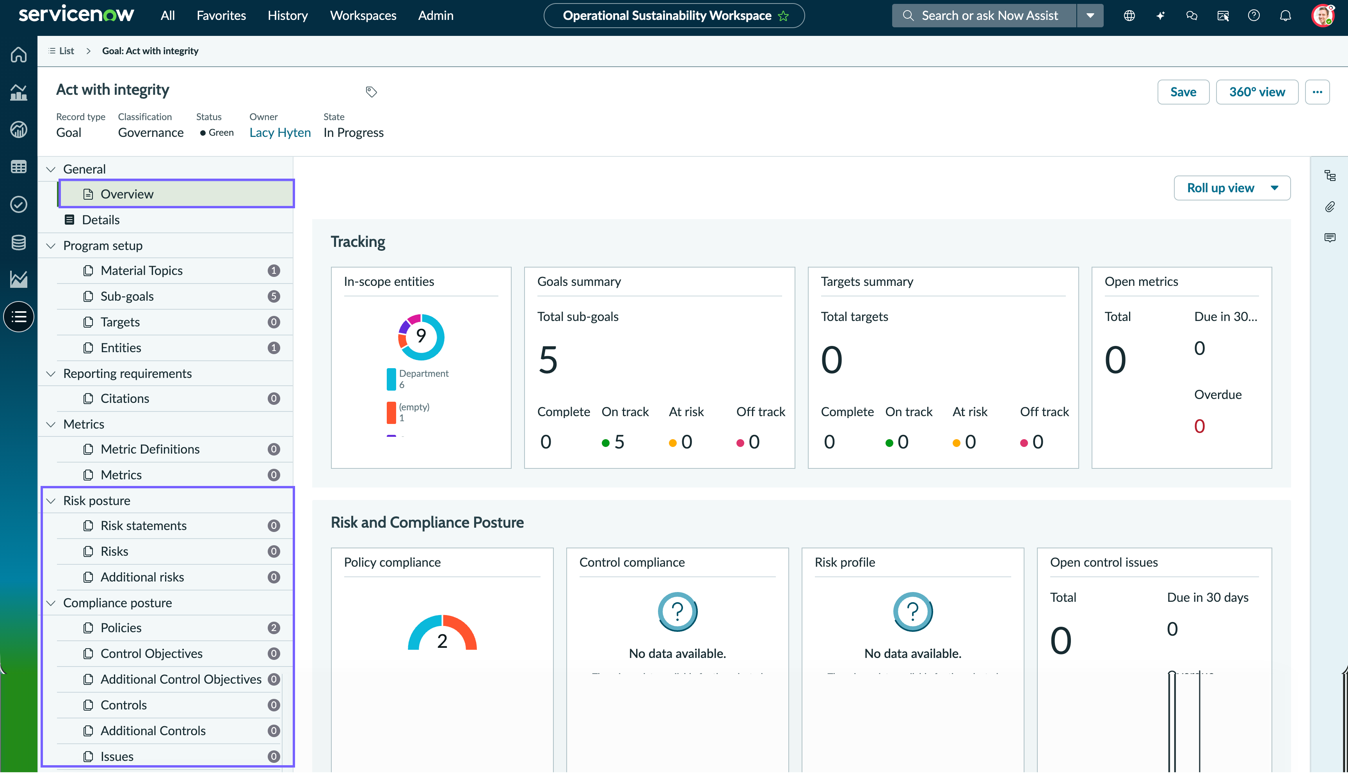The image size is (1348, 773).
Task: Click On track count 5 in Goals summary
Action: (619, 442)
